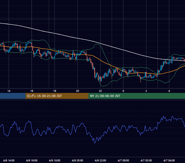
Task: Click the 16 hour axis label
Action: pyautogui.click(x=32, y=91)
